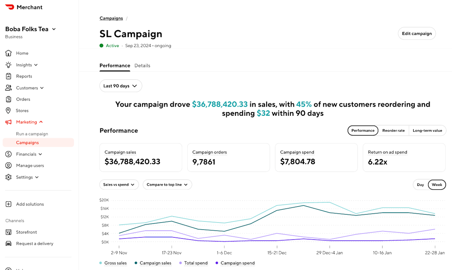Viewport: 452px width, 270px height.
Task: Open the Last 90 days dropdown
Action: (121, 86)
